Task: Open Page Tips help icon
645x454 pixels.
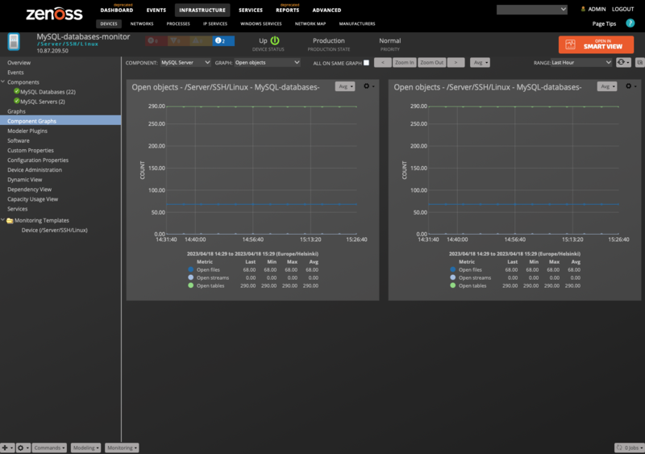Action: (x=630, y=23)
